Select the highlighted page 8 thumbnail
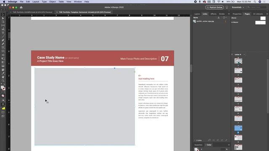This screenshot has height=151, width=269. click(x=238, y=128)
